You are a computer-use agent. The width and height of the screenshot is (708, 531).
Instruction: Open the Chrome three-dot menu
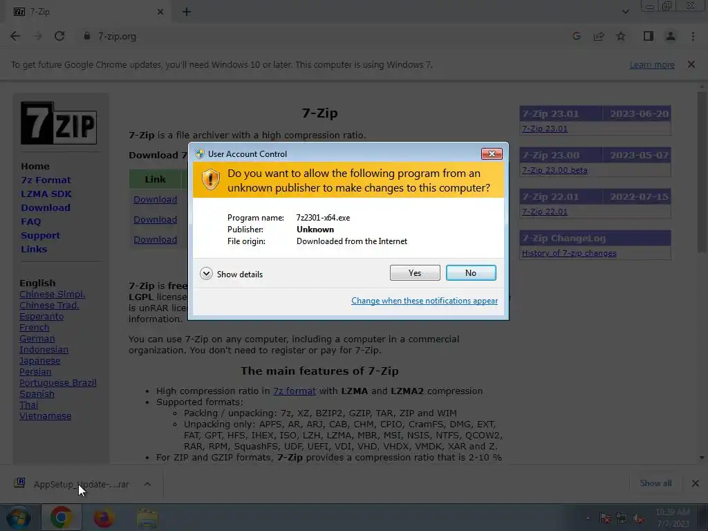(x=693, y=36)
